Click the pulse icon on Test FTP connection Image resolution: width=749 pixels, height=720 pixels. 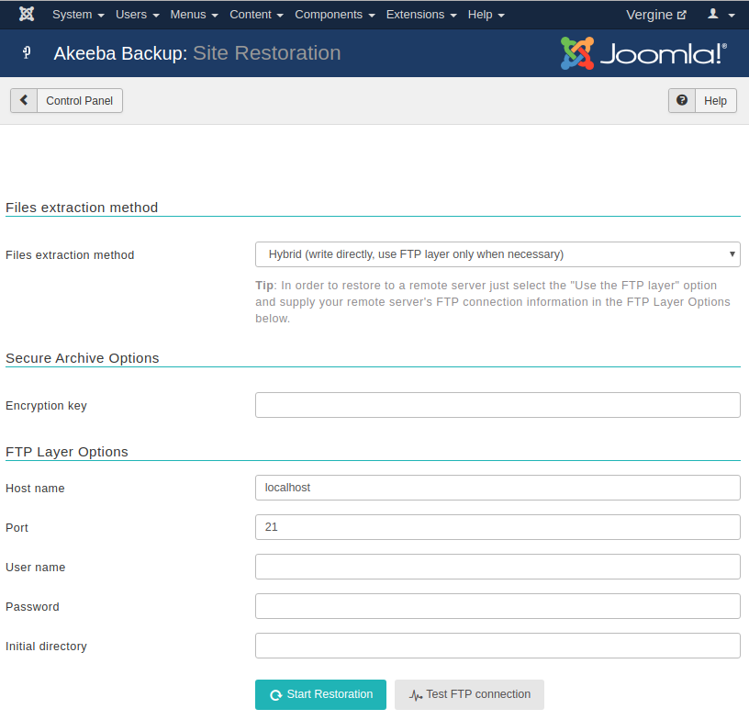[416, 695]
